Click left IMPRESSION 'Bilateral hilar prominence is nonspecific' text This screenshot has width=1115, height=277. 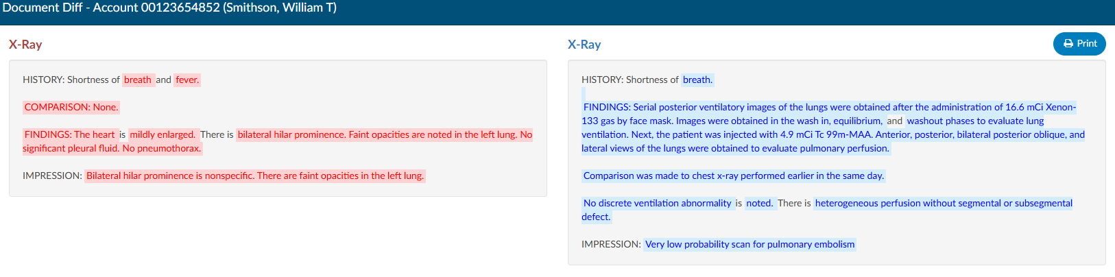point(170,176)
